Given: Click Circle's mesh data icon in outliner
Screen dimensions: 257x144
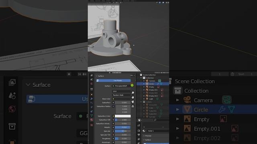Looking at the screenshot, I should coord(161,84).
